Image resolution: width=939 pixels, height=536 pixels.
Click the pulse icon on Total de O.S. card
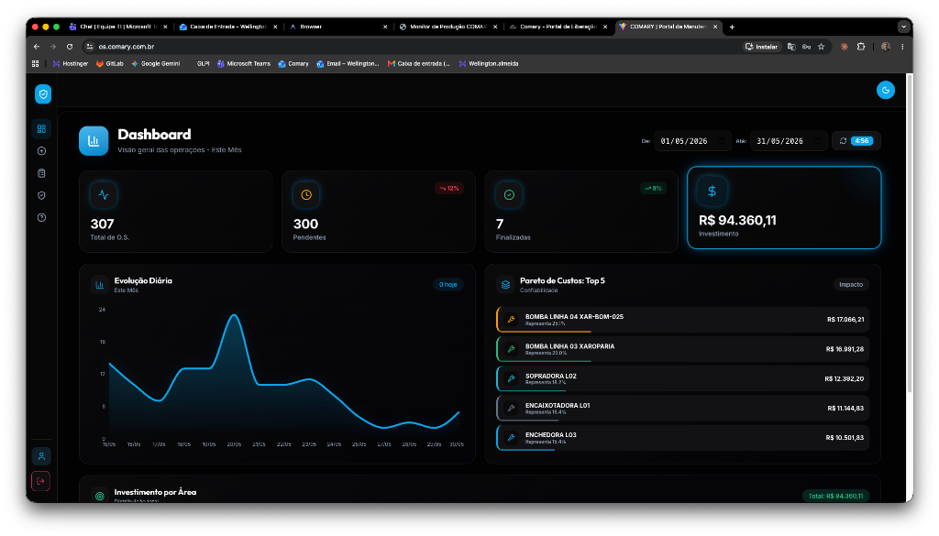pyautogui.click(x=104, y=194)
